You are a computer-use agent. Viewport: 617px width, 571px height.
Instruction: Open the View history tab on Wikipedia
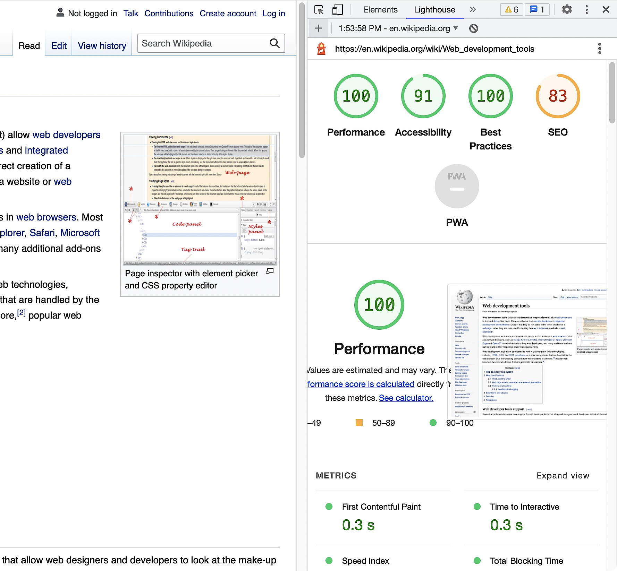(102, 45)
